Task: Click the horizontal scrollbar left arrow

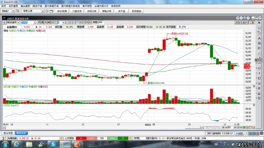Action: [4, 127]
